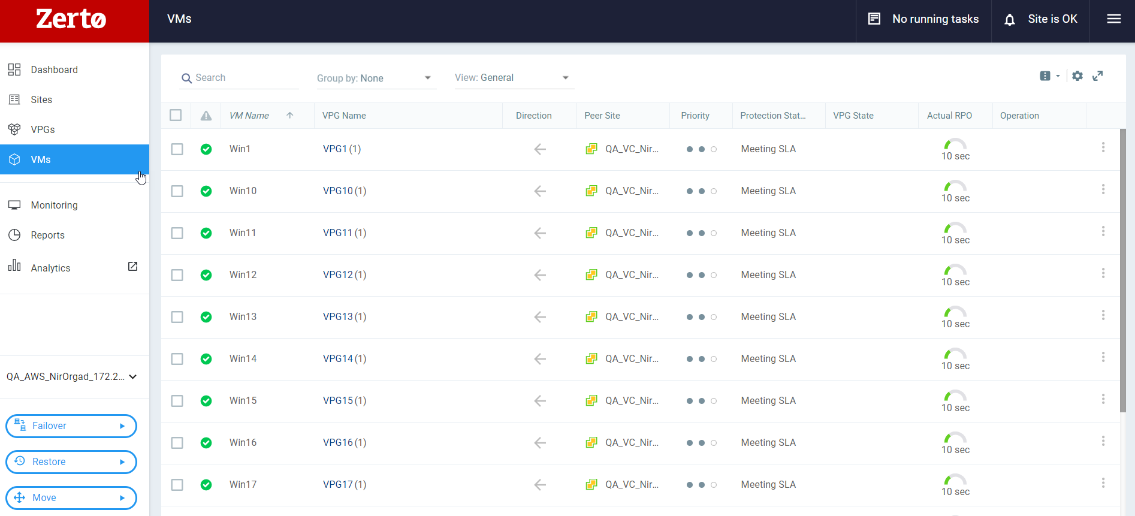Open Monitoring in the sidebar

point(74,205)
